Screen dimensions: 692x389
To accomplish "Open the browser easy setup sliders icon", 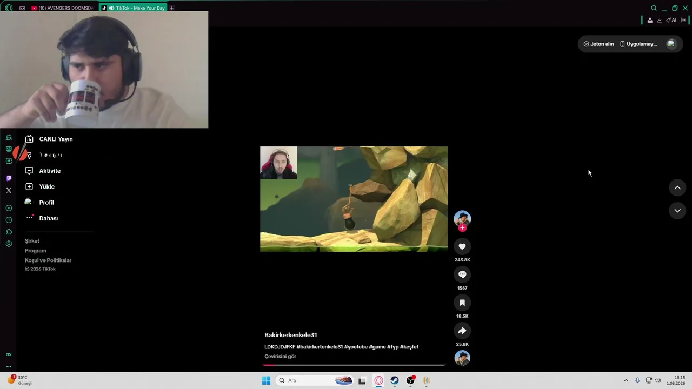I will click(x=683, y=20).
